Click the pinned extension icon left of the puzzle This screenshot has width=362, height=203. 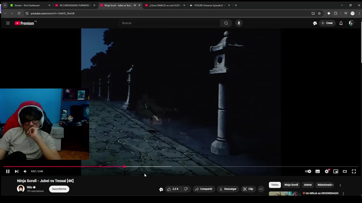(329, 13)
